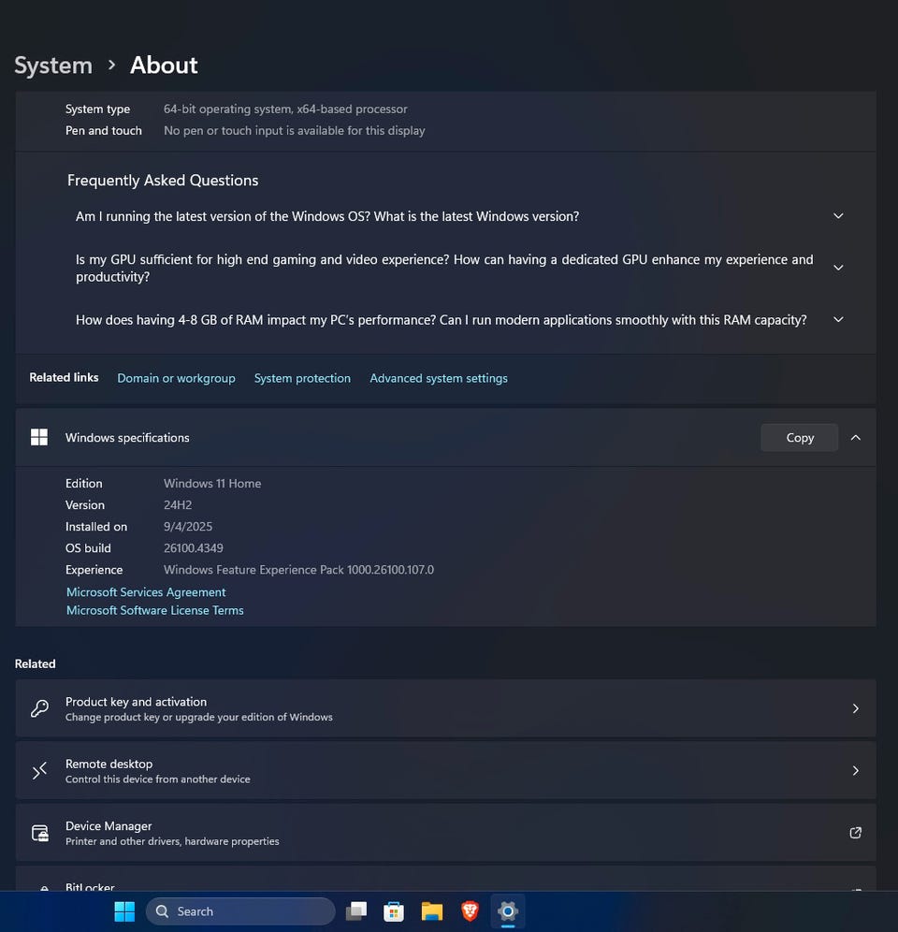
Task: Click the magnifier icon in taskbar search
Action: tap(162, 911)
